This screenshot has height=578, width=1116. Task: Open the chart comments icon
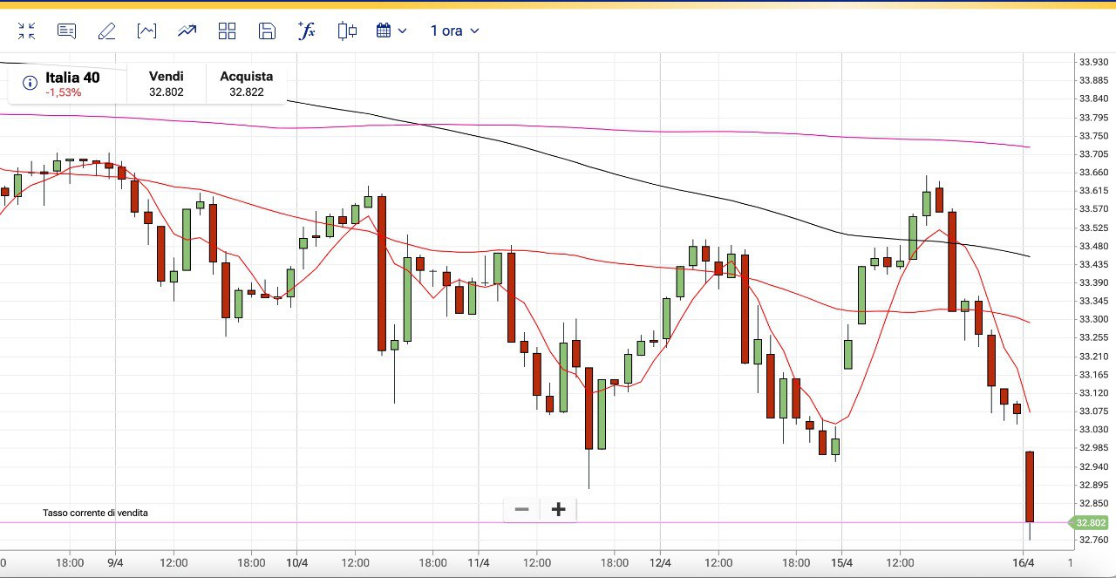click(66, 31)
